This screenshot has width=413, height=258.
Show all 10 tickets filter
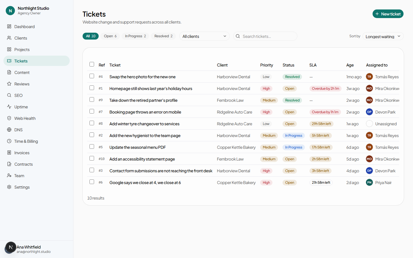point(91,36)
